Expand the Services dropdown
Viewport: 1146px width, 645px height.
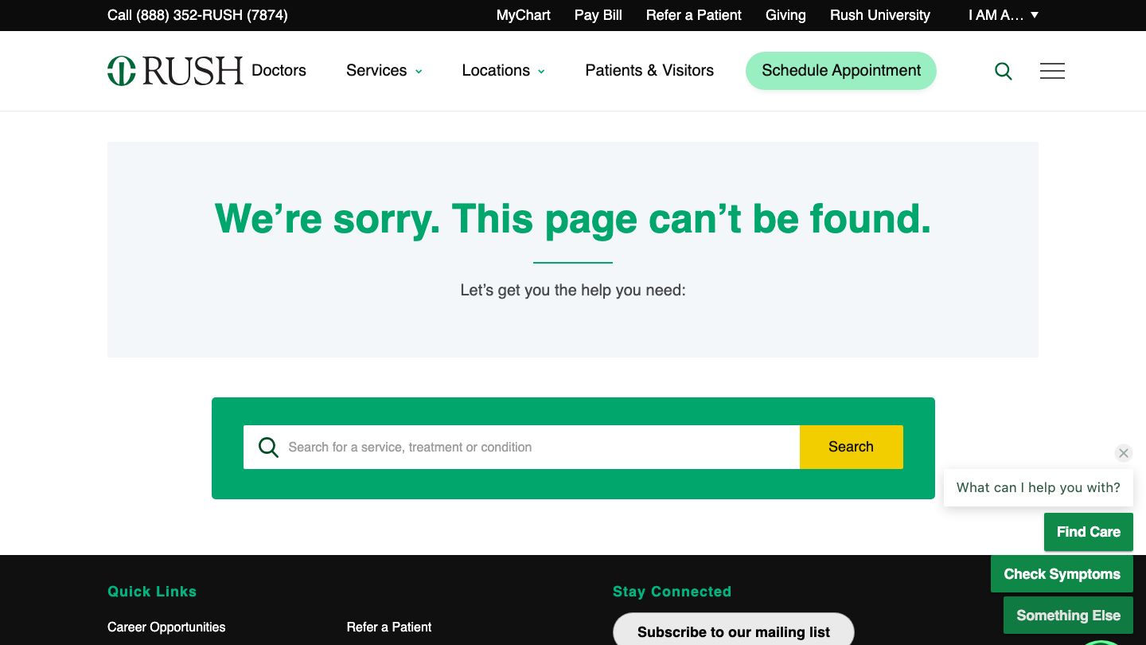(384, 71)
